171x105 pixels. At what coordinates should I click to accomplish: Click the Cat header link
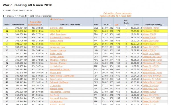116,25
